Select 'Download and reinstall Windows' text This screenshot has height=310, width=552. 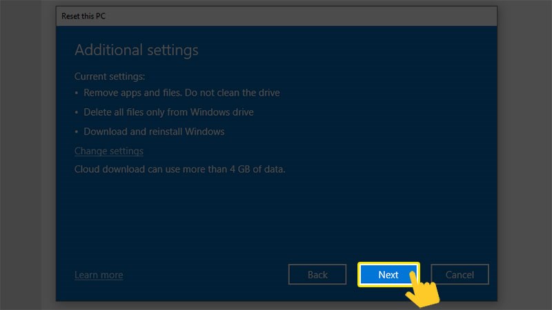tap(154, 131)
